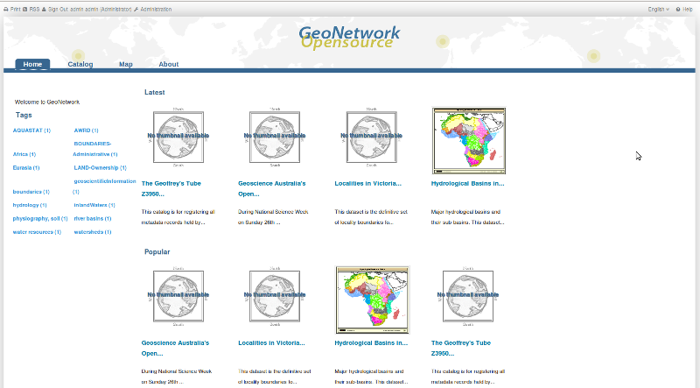Open the Help link text

pyautogui.click(x=688, y=9)
